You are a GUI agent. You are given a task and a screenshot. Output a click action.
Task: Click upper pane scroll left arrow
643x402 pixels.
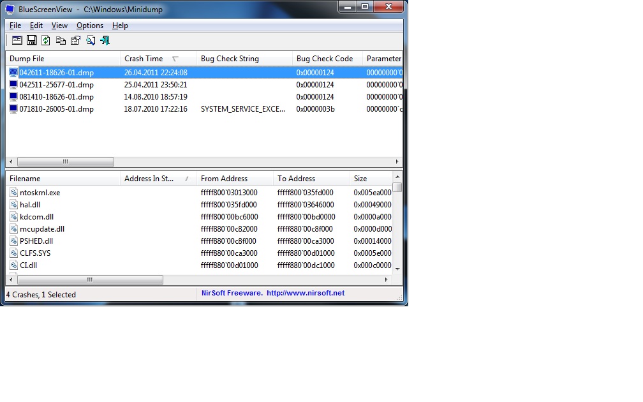click(11, 161)
